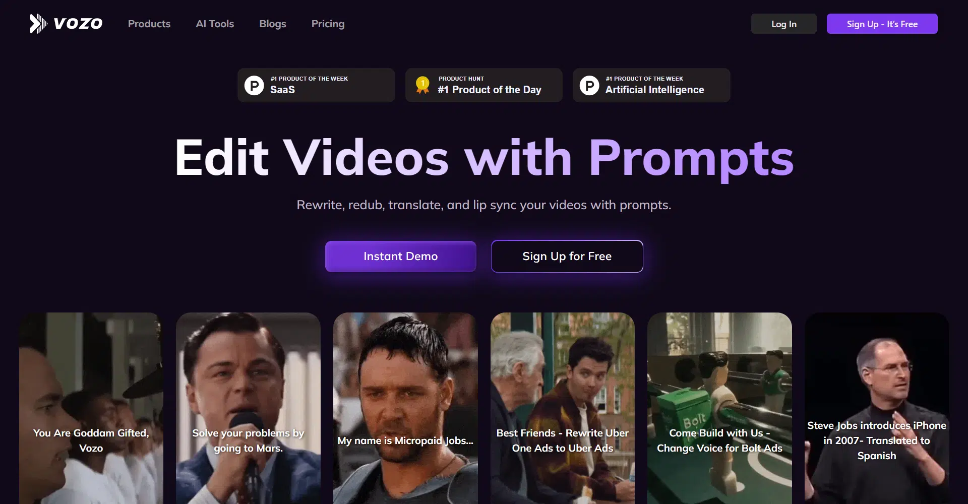This screenshot has width=968, height=504.
Task: Open the Pricing page
Action: [x=328, y=24]
